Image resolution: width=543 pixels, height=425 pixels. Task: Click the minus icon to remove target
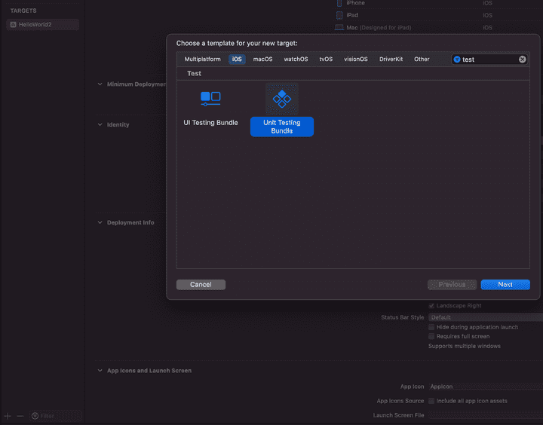pos(20,416)
